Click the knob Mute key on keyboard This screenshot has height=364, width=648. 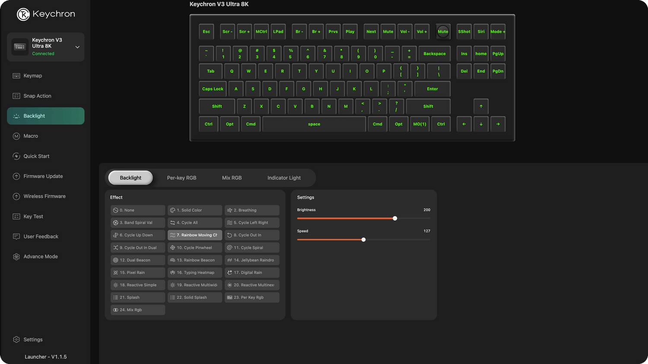443,32
